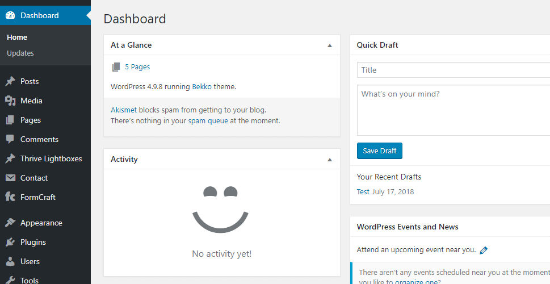550x284 pixels.
Task: Click the Comments speech bubble icon
Action: click(10, 139)
